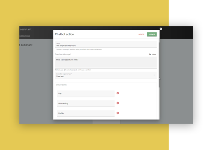This screenshot has width=213, height=150.
Task: Remove the Profile quick reply
Action: (118, 113)
